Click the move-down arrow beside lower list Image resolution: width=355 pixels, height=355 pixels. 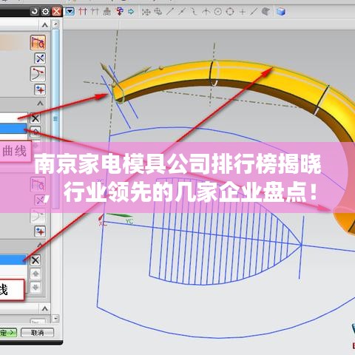pos(35,287)
